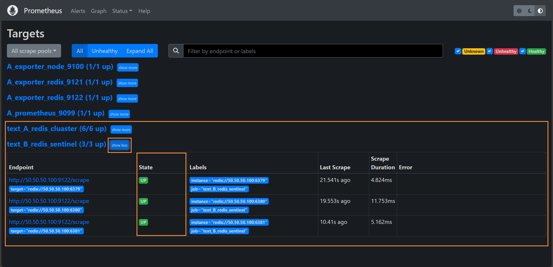Click the Endpoint column header
Screen dimensions: 553x267
click(x=21, y=167)
